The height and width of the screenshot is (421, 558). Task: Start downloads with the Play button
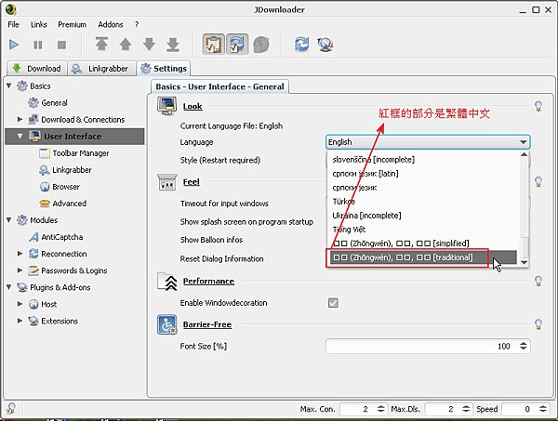14,45
